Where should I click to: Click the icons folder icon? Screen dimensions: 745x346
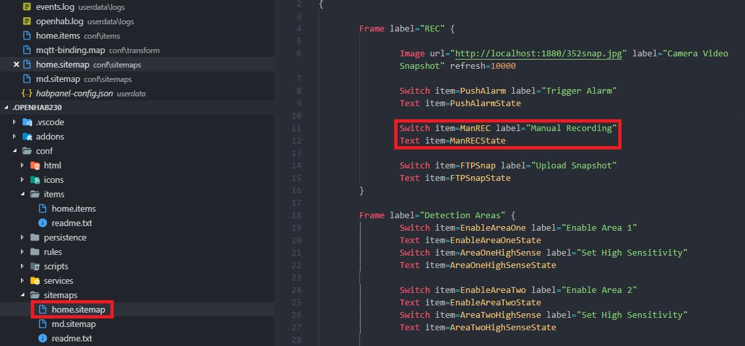pyautogui.click(x=35, y=180)
